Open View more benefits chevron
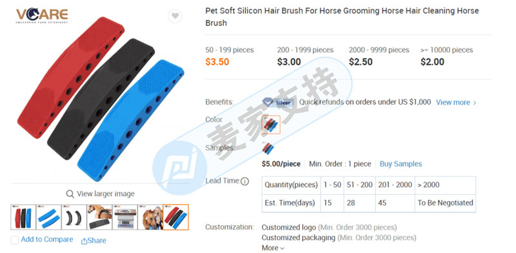516x253 pixels. click(475, 103)
